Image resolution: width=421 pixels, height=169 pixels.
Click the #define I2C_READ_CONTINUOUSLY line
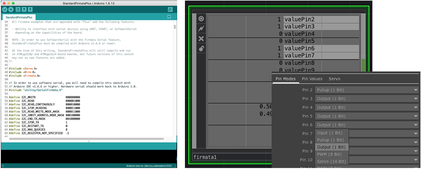point(44,104)
